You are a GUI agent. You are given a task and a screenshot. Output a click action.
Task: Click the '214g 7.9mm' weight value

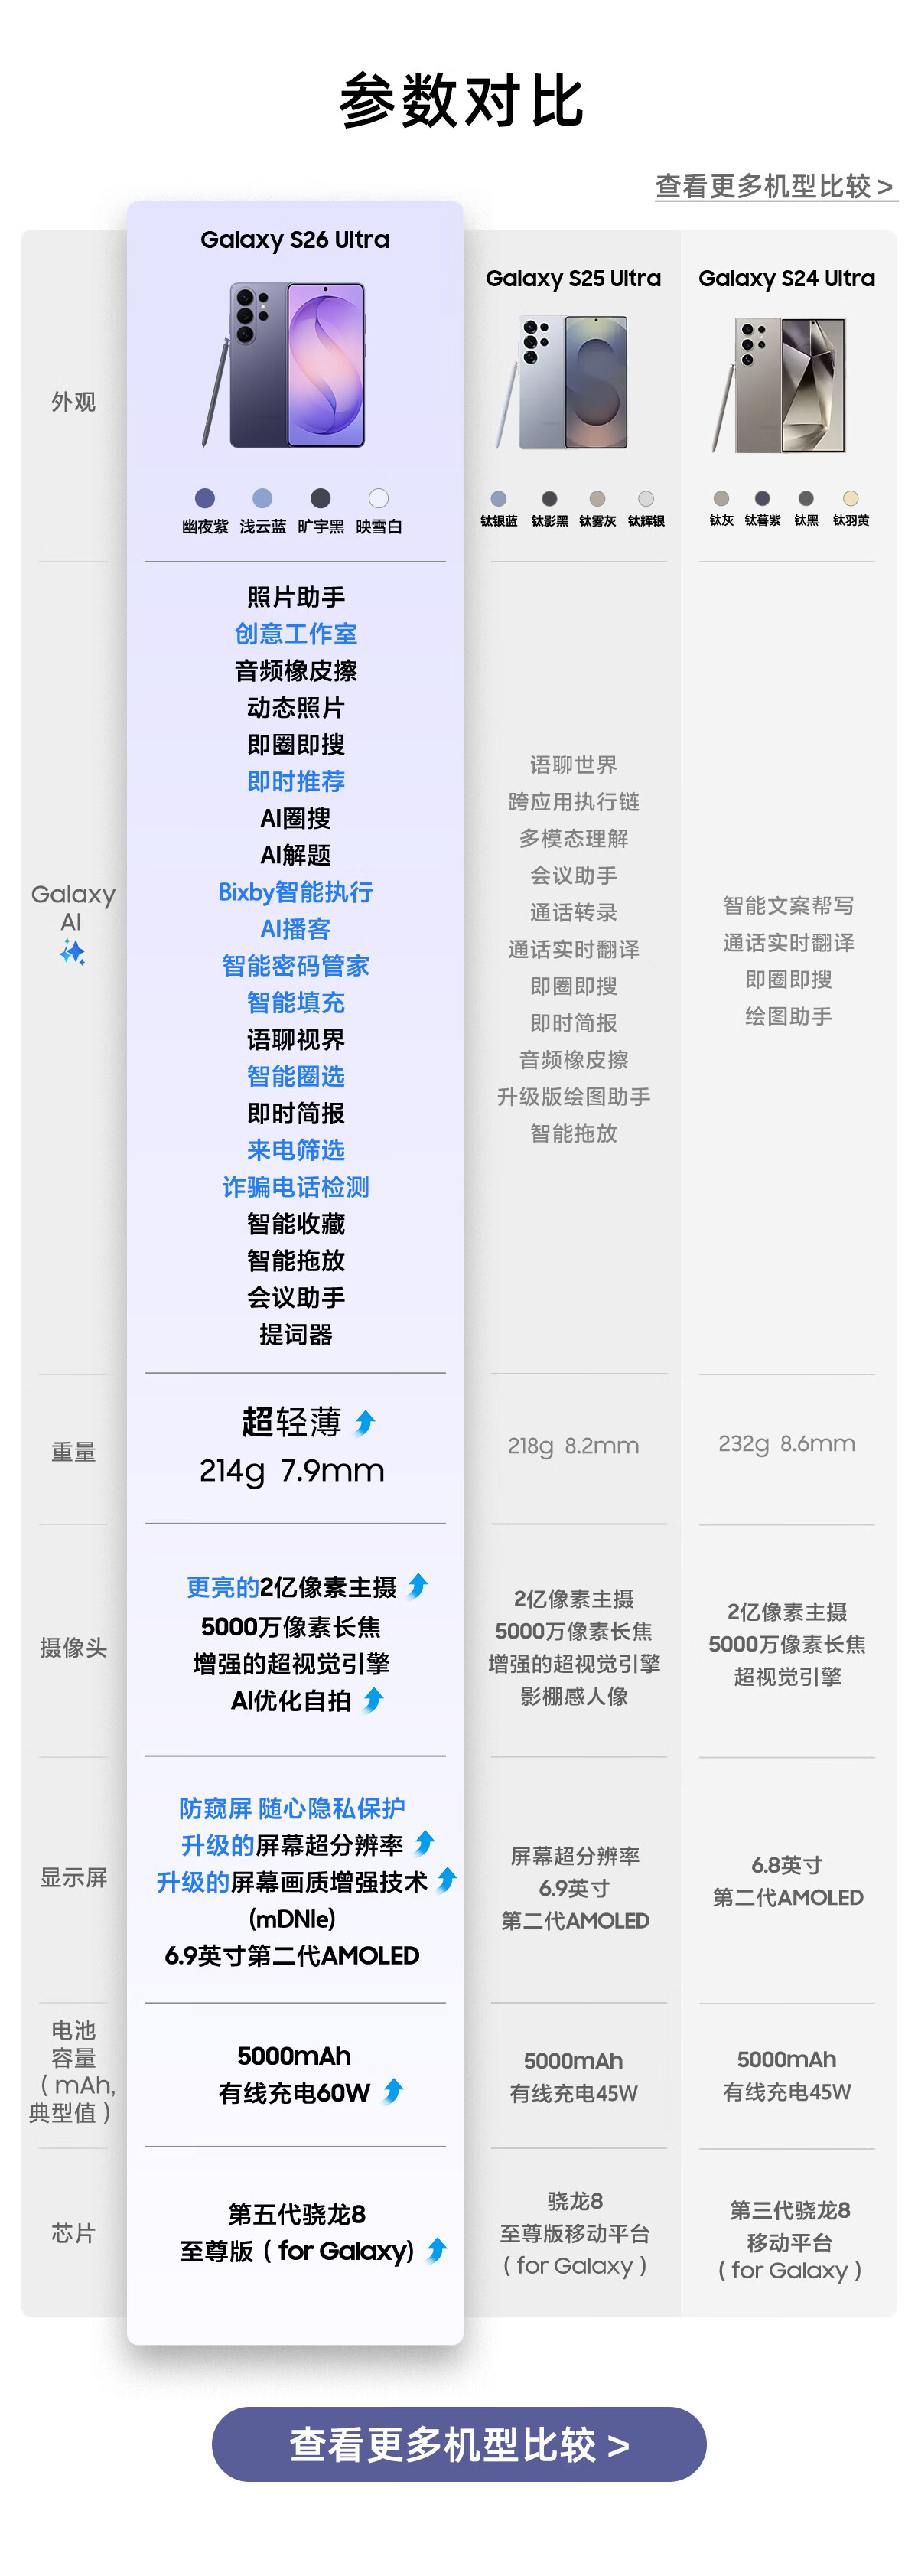coord(292,1471)
